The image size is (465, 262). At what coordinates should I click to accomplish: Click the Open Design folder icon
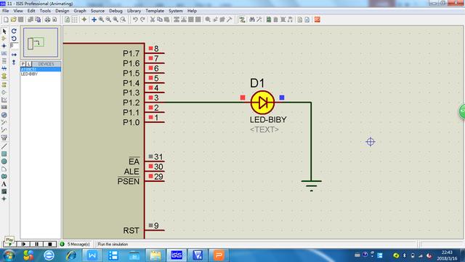tap(14, 20)
